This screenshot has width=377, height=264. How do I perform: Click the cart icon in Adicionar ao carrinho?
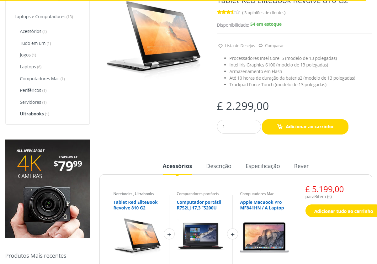[280, 127]
